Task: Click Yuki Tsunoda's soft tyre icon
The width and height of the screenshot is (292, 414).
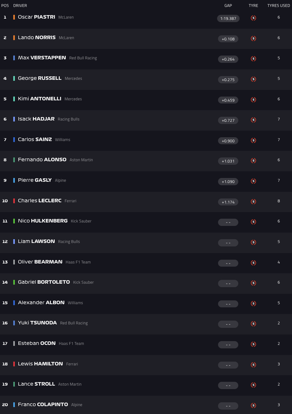Action: [253, 324]
